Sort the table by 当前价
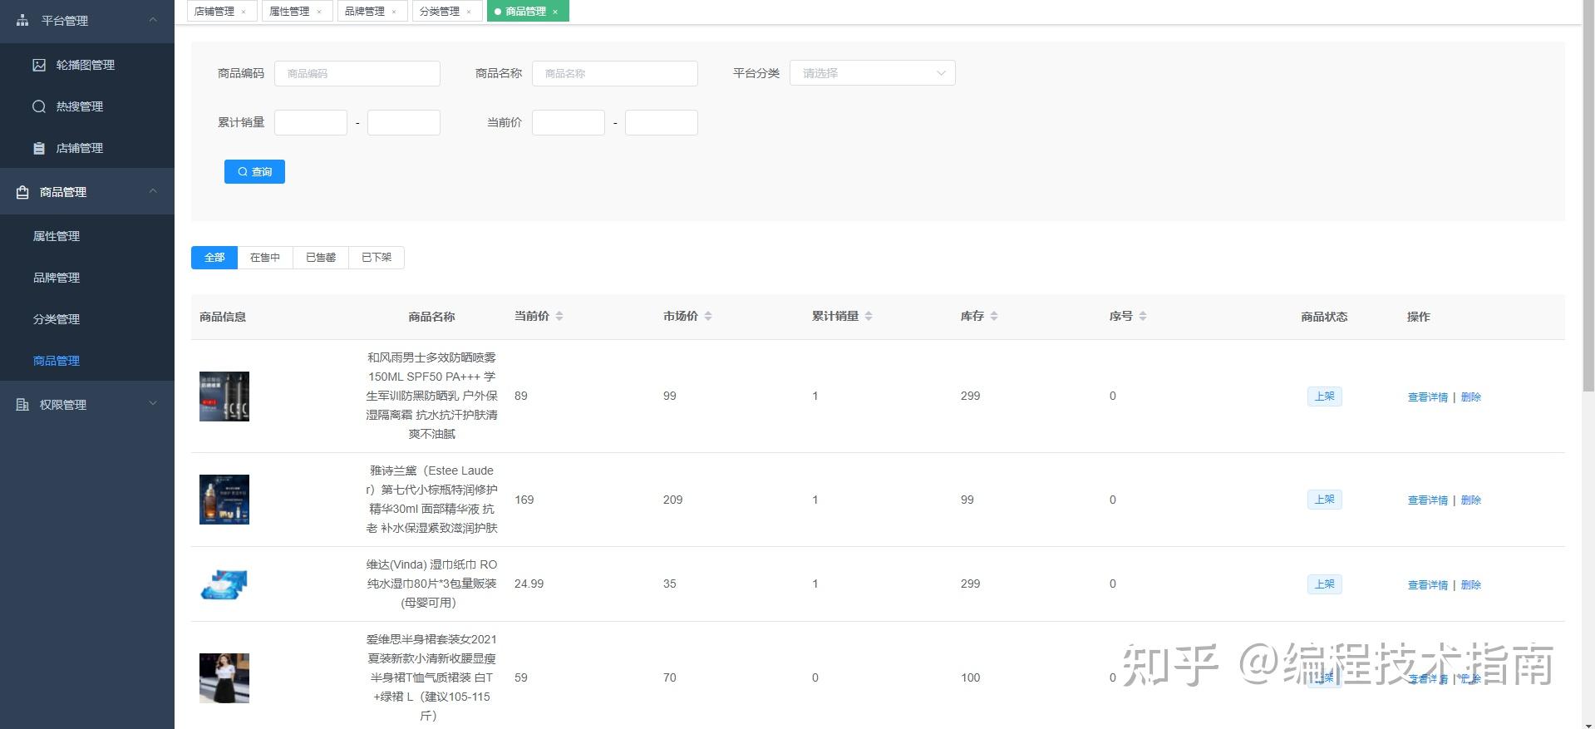The height and width of the screenshot is (729, 1595). (559, 316)
